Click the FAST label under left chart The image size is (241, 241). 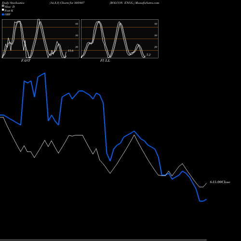(26, 61)
